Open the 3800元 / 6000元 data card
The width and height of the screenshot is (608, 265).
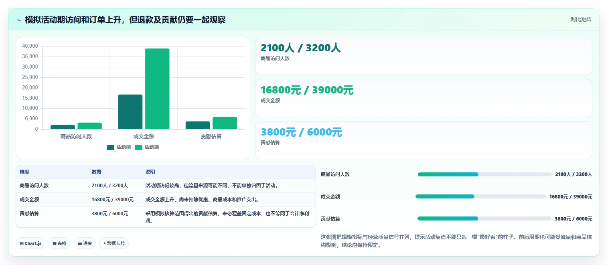coord(424,140)
